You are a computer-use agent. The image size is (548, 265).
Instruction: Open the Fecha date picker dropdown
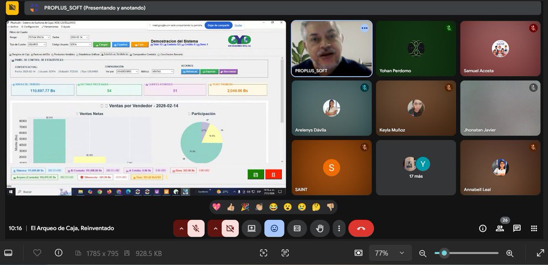click(79, 37)
